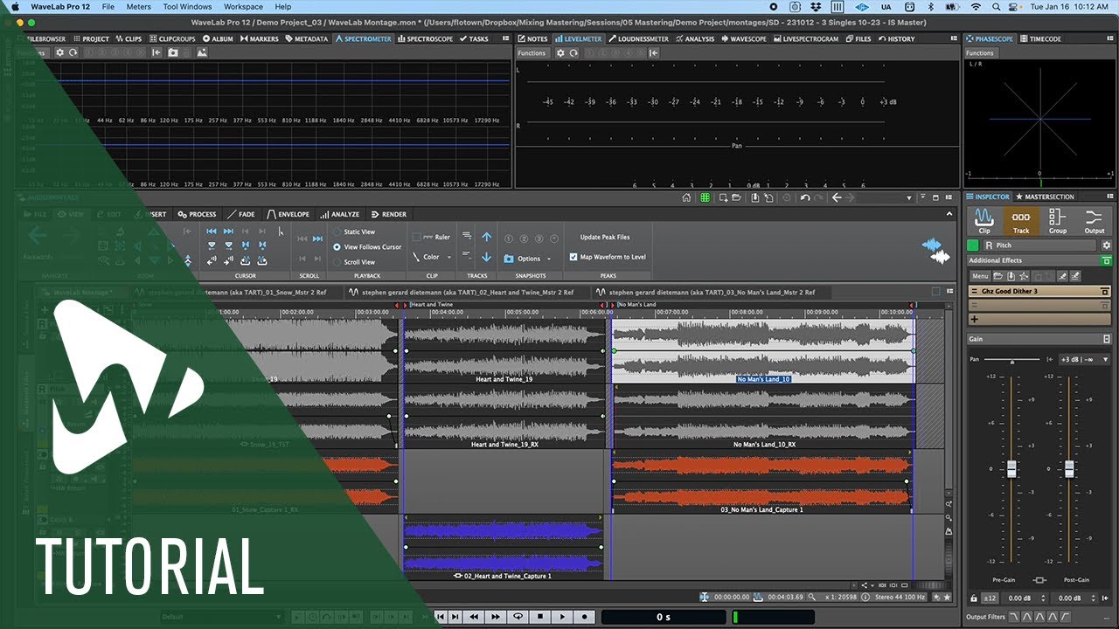Open the Pitch effect selector field

(1039, 245)
